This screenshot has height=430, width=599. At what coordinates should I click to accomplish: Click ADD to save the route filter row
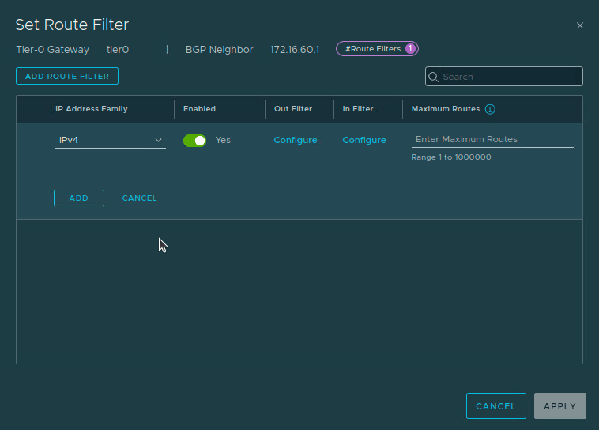point(79,198)
